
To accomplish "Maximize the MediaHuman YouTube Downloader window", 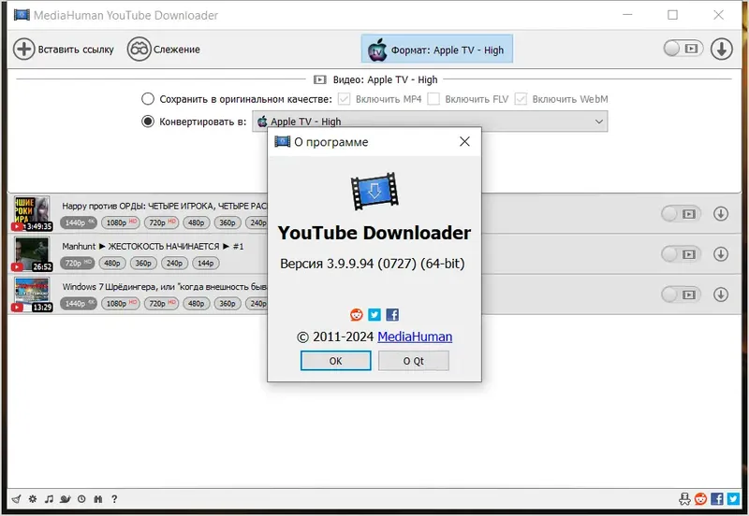I will (672, 15).
